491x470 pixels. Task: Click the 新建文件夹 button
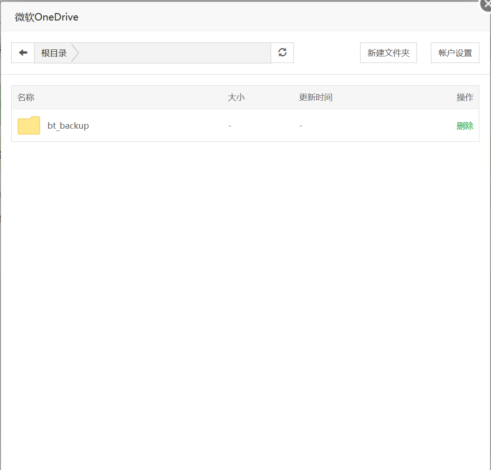click(389, 53)
